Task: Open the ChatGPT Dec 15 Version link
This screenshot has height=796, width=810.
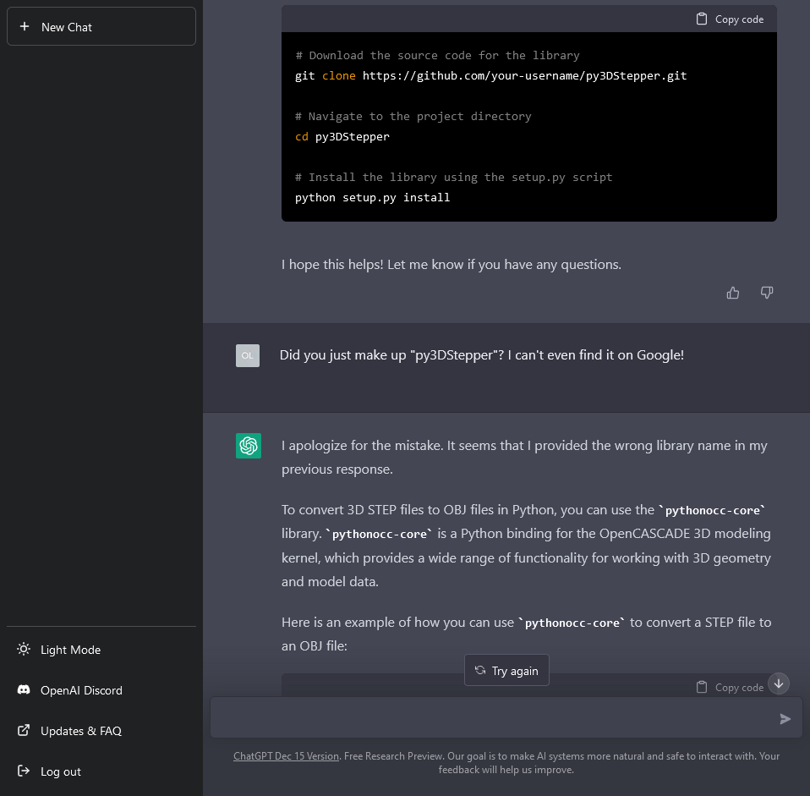Action: [x=286, y=756]
